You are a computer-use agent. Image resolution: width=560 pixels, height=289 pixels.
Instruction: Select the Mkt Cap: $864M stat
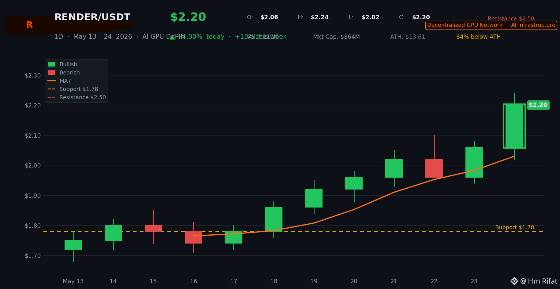tap(336, 37)
